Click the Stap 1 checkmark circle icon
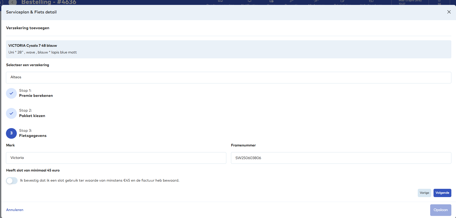 [x=11, y=93]
